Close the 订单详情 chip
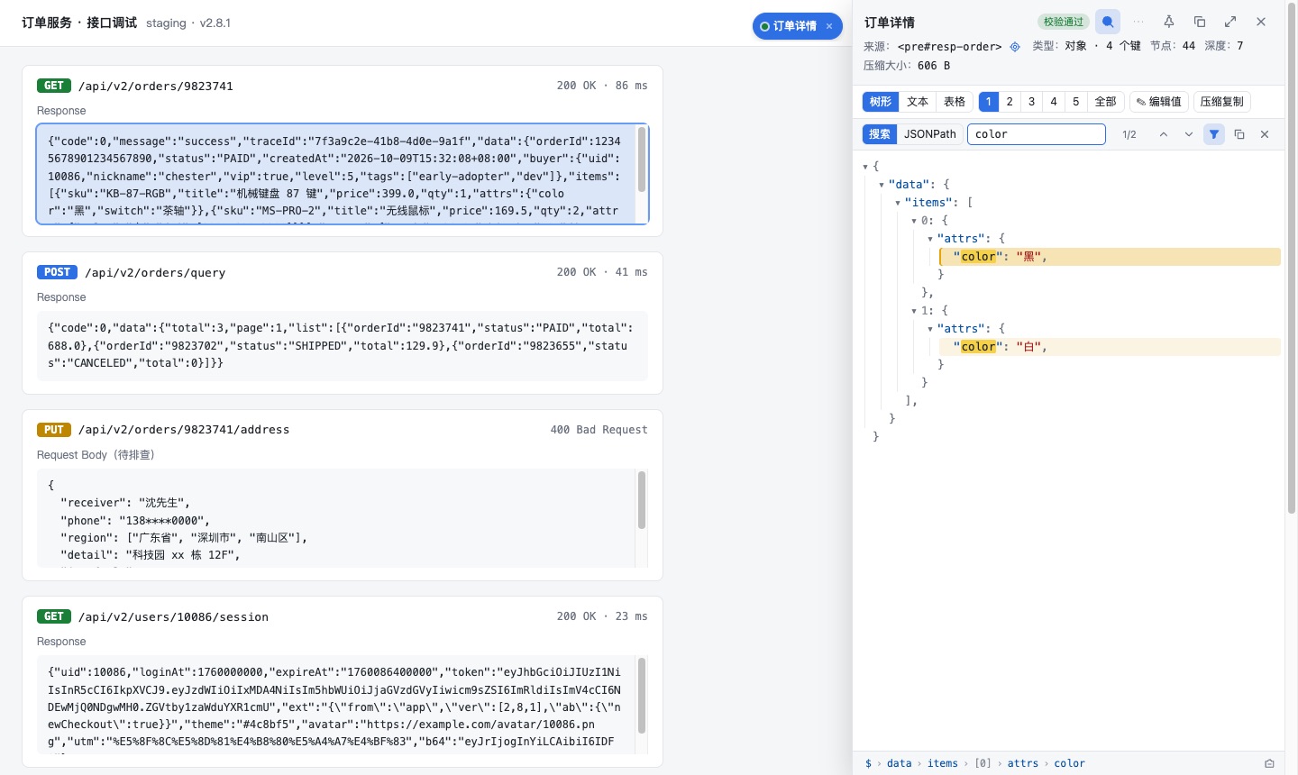The image size is (1298, 775). [829, 26]
